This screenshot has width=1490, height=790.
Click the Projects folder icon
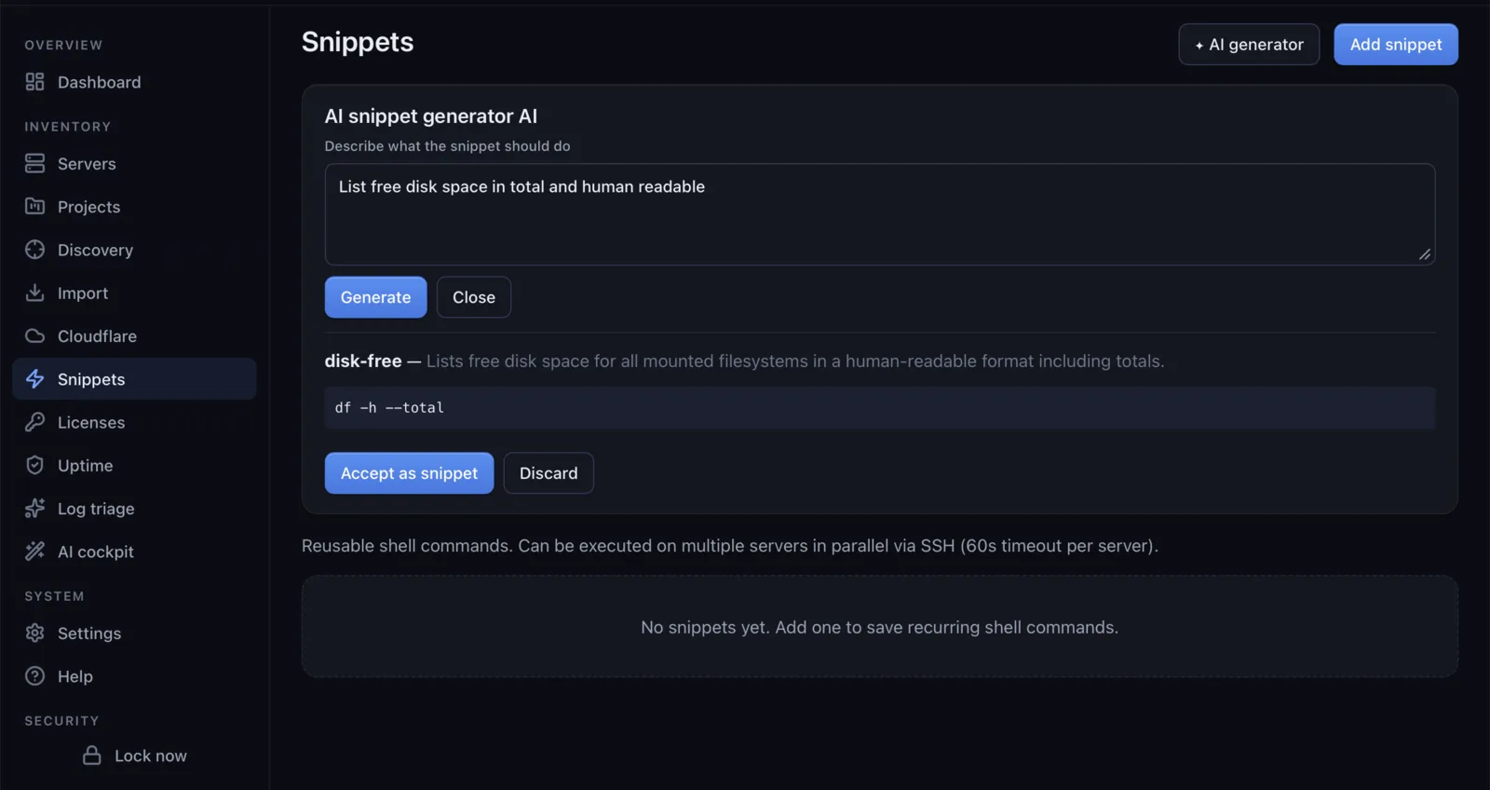tap(34, 206)
